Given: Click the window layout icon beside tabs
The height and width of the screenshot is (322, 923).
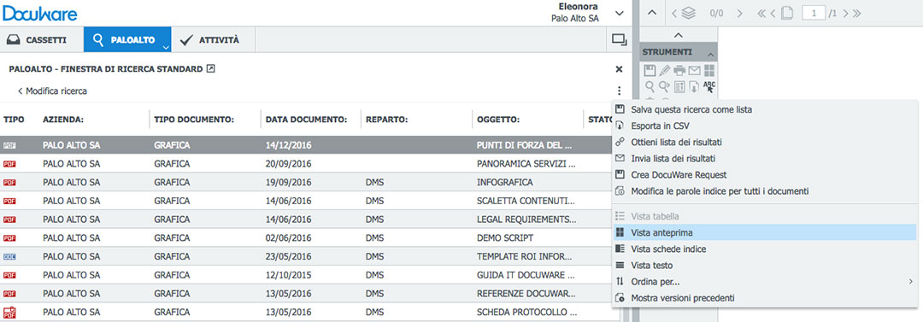Looking at the screenshot, I should pyautogui.click(x=619, y=39).
